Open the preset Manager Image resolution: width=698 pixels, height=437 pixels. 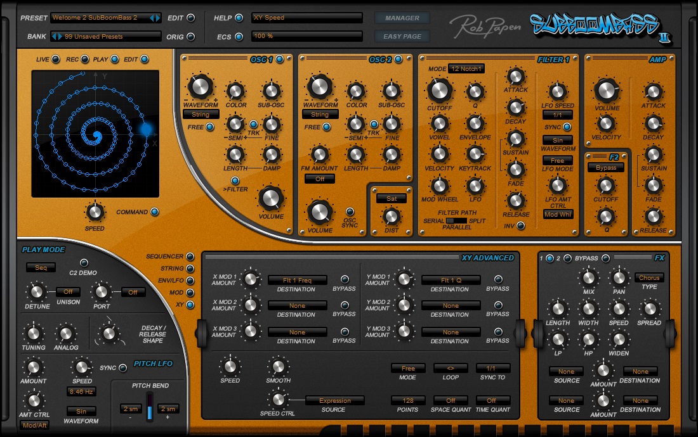(x=402, y=18)
